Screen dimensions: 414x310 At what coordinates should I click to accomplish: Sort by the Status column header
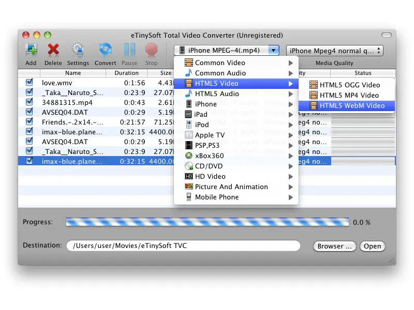363,73
